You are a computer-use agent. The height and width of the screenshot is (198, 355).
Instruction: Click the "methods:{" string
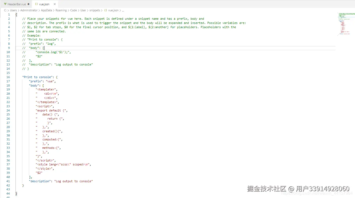(47, 148)
